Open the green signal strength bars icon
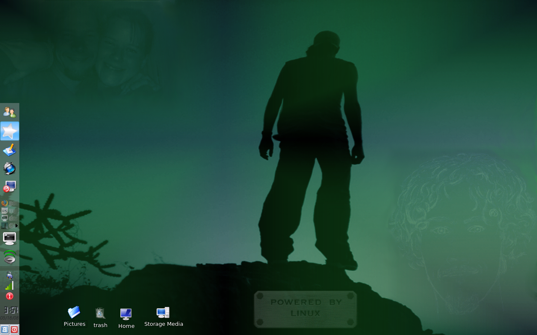The width and height of the screenshot is (537, 335). (x=9, y=286)
